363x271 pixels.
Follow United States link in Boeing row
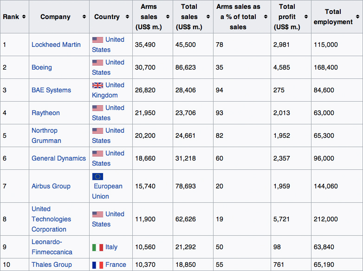tap(108, 67)
